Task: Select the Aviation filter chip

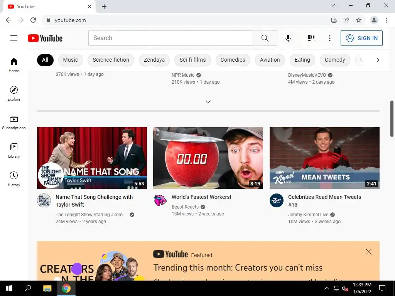Action: [270, 60]
